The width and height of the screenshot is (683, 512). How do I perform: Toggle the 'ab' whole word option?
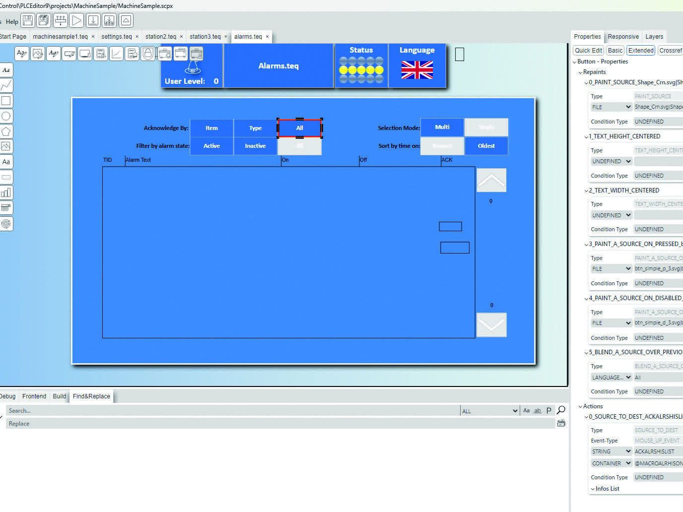point(538,410)
